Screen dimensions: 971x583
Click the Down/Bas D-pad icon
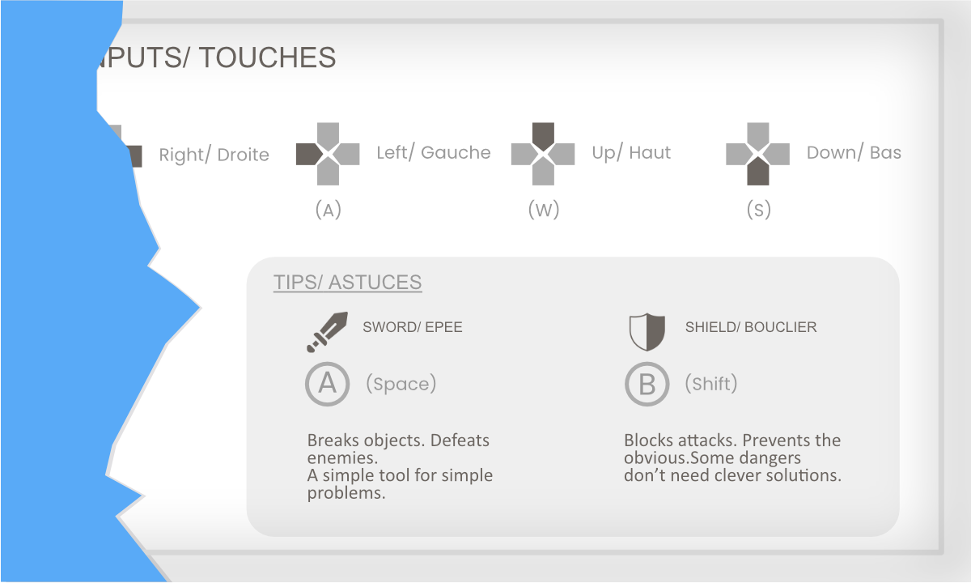tap(757, 154)
